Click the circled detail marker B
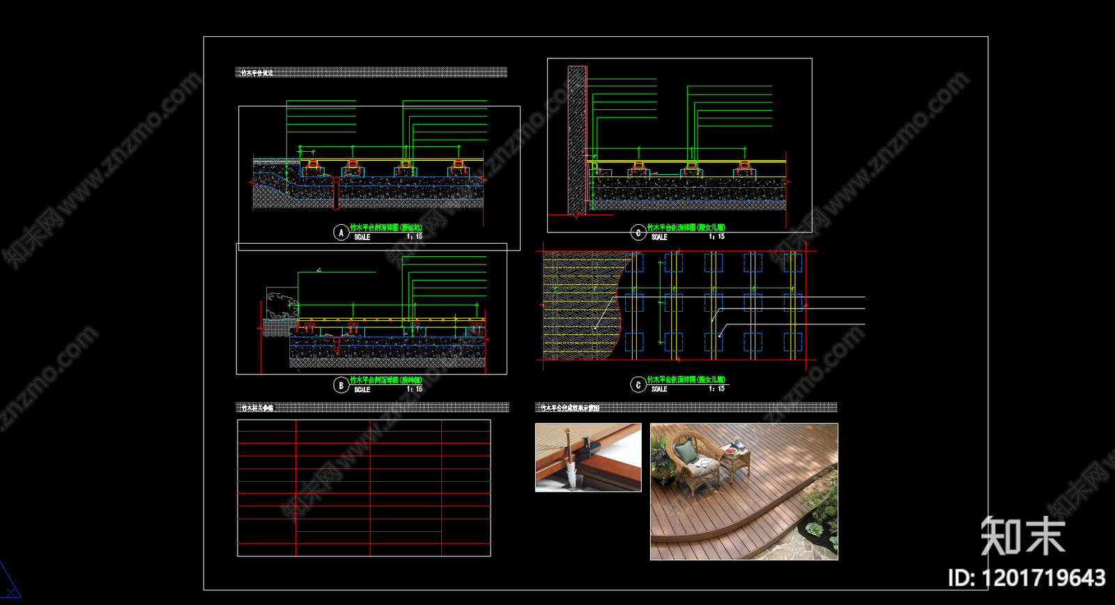1115x605 pixels. click(341, 385)
